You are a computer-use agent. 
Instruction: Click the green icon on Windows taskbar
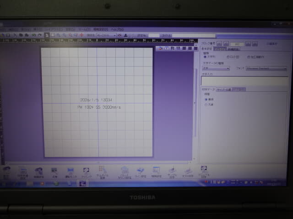pos(56,183)
